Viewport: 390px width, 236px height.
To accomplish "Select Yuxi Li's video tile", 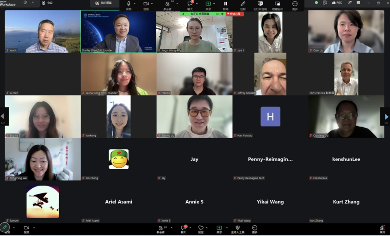I will point(43,31).
